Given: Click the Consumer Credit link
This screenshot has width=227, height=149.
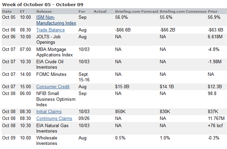Looking at the screenshot, I should 53,87.
